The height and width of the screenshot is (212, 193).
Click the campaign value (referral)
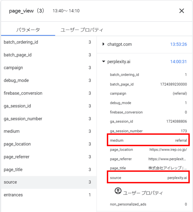click(180, 93)
